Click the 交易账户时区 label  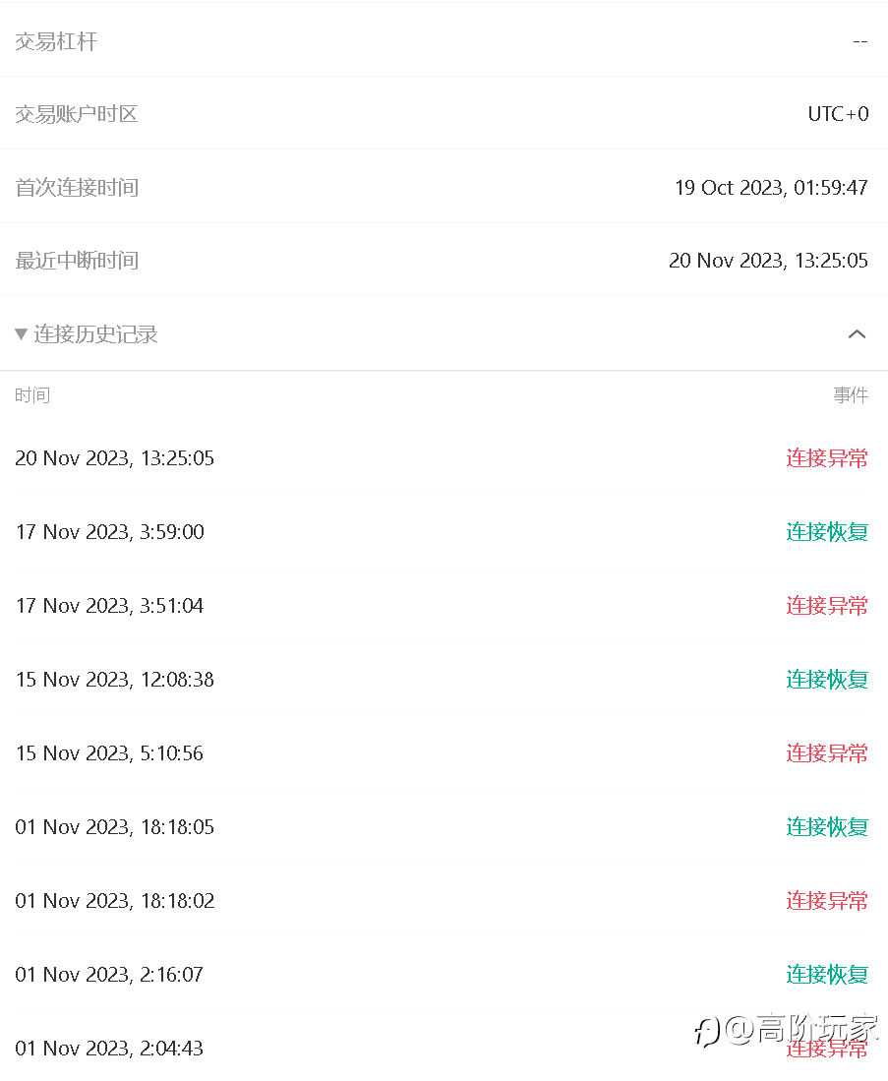coord(77,114)
